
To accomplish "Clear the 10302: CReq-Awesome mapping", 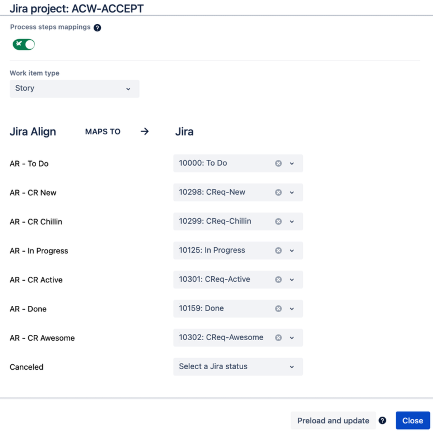I will tap(278, 338).
